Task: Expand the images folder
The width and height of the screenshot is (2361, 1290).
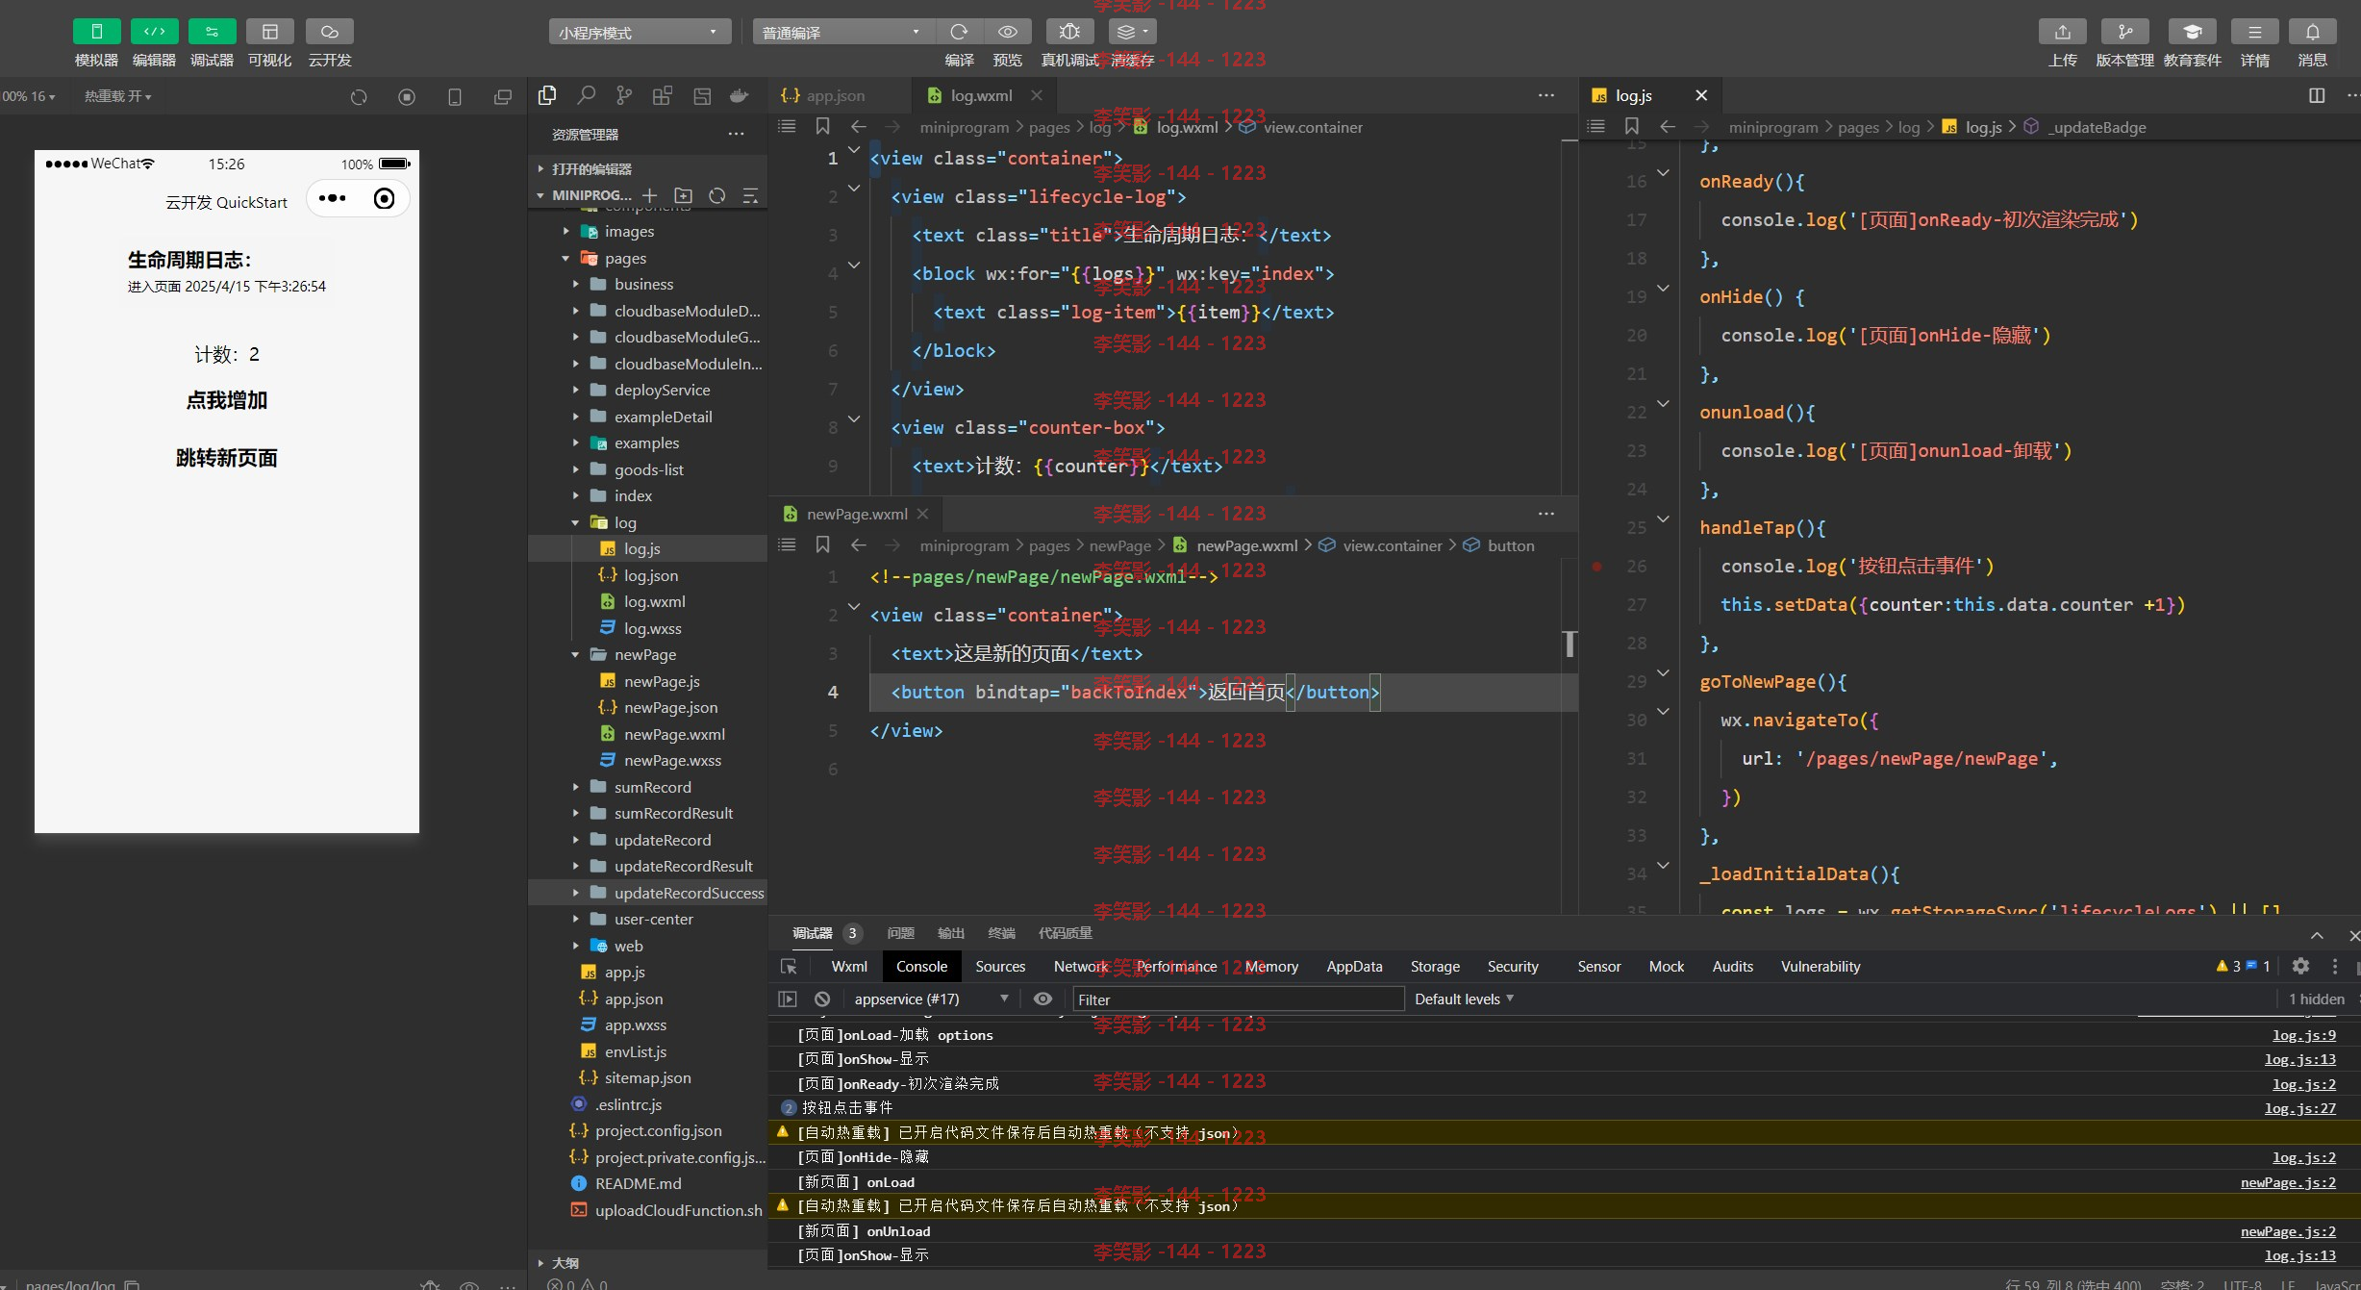Action: tap(565, 232)
